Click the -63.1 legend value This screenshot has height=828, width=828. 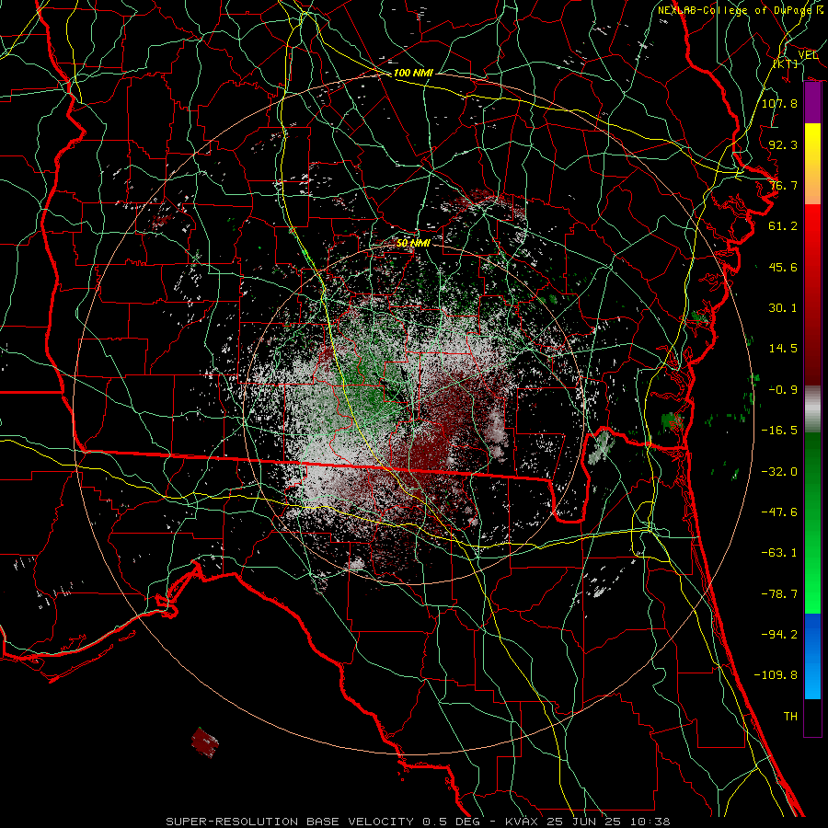(x=779, y=553)
